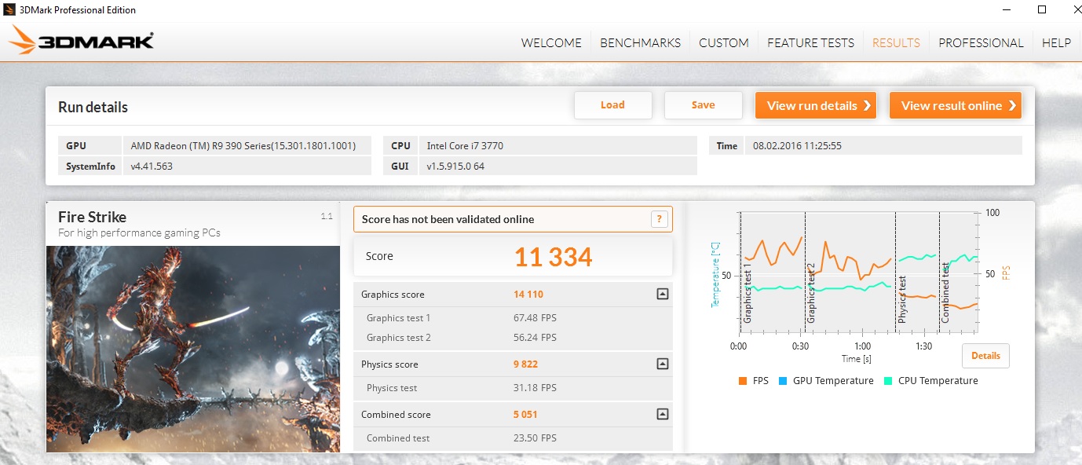Open the CUSTOM tab
The height and width of the screenshot is (465, 1082).
[724, 43]
